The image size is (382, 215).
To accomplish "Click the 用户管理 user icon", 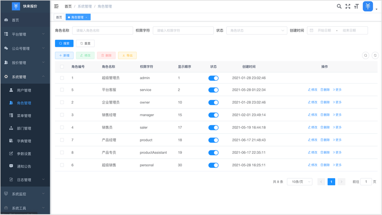I will click(x=11, y=90).
